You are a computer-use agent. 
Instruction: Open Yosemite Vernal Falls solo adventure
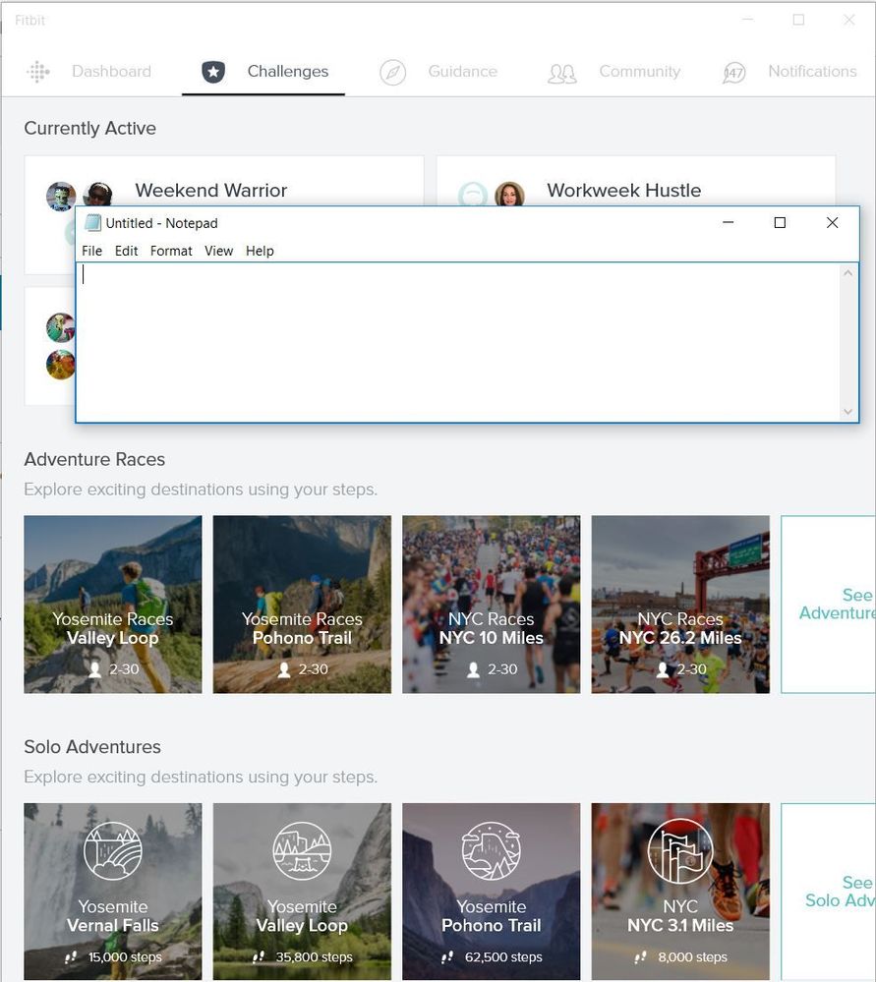click(113, 892)
